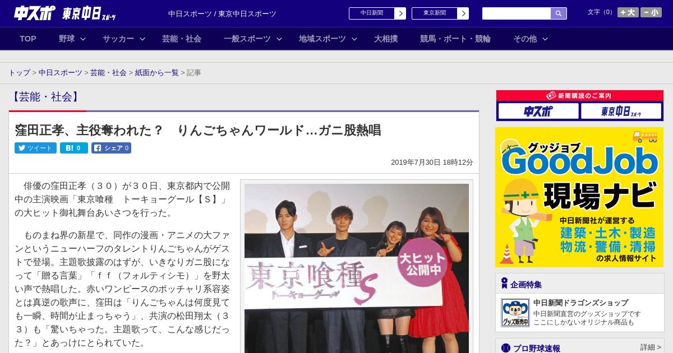Open 一般スポーツ navigation menu

(x=247, y=39)
